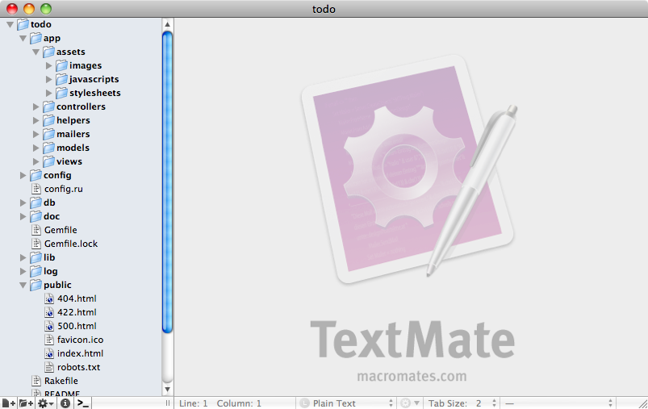Click the Gemfile document icon
This screenshot has width=648, height=409.
tap(36, 230)
